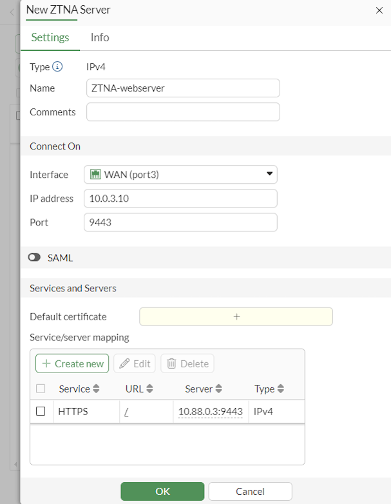Open the Interface dropdown
The height and width of the screenshot is (504, 391).
click(269, 174)
